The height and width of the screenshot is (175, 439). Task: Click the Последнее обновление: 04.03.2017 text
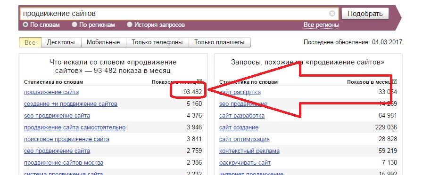[353, 42]
